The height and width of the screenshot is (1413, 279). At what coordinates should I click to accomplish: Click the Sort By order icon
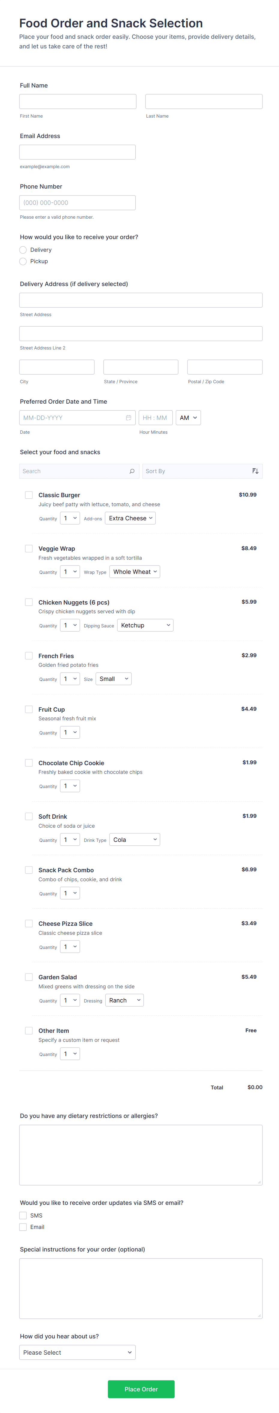(x=255, y=471)
